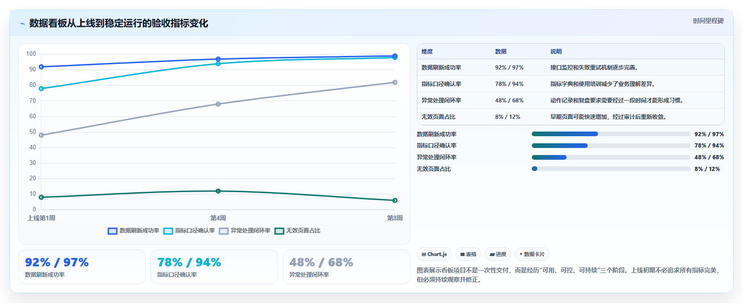Click 异常处理闭环率 point at 第4周
This screenshot has width=743, height=303.
pyautogui.click(x=218, y=104)
